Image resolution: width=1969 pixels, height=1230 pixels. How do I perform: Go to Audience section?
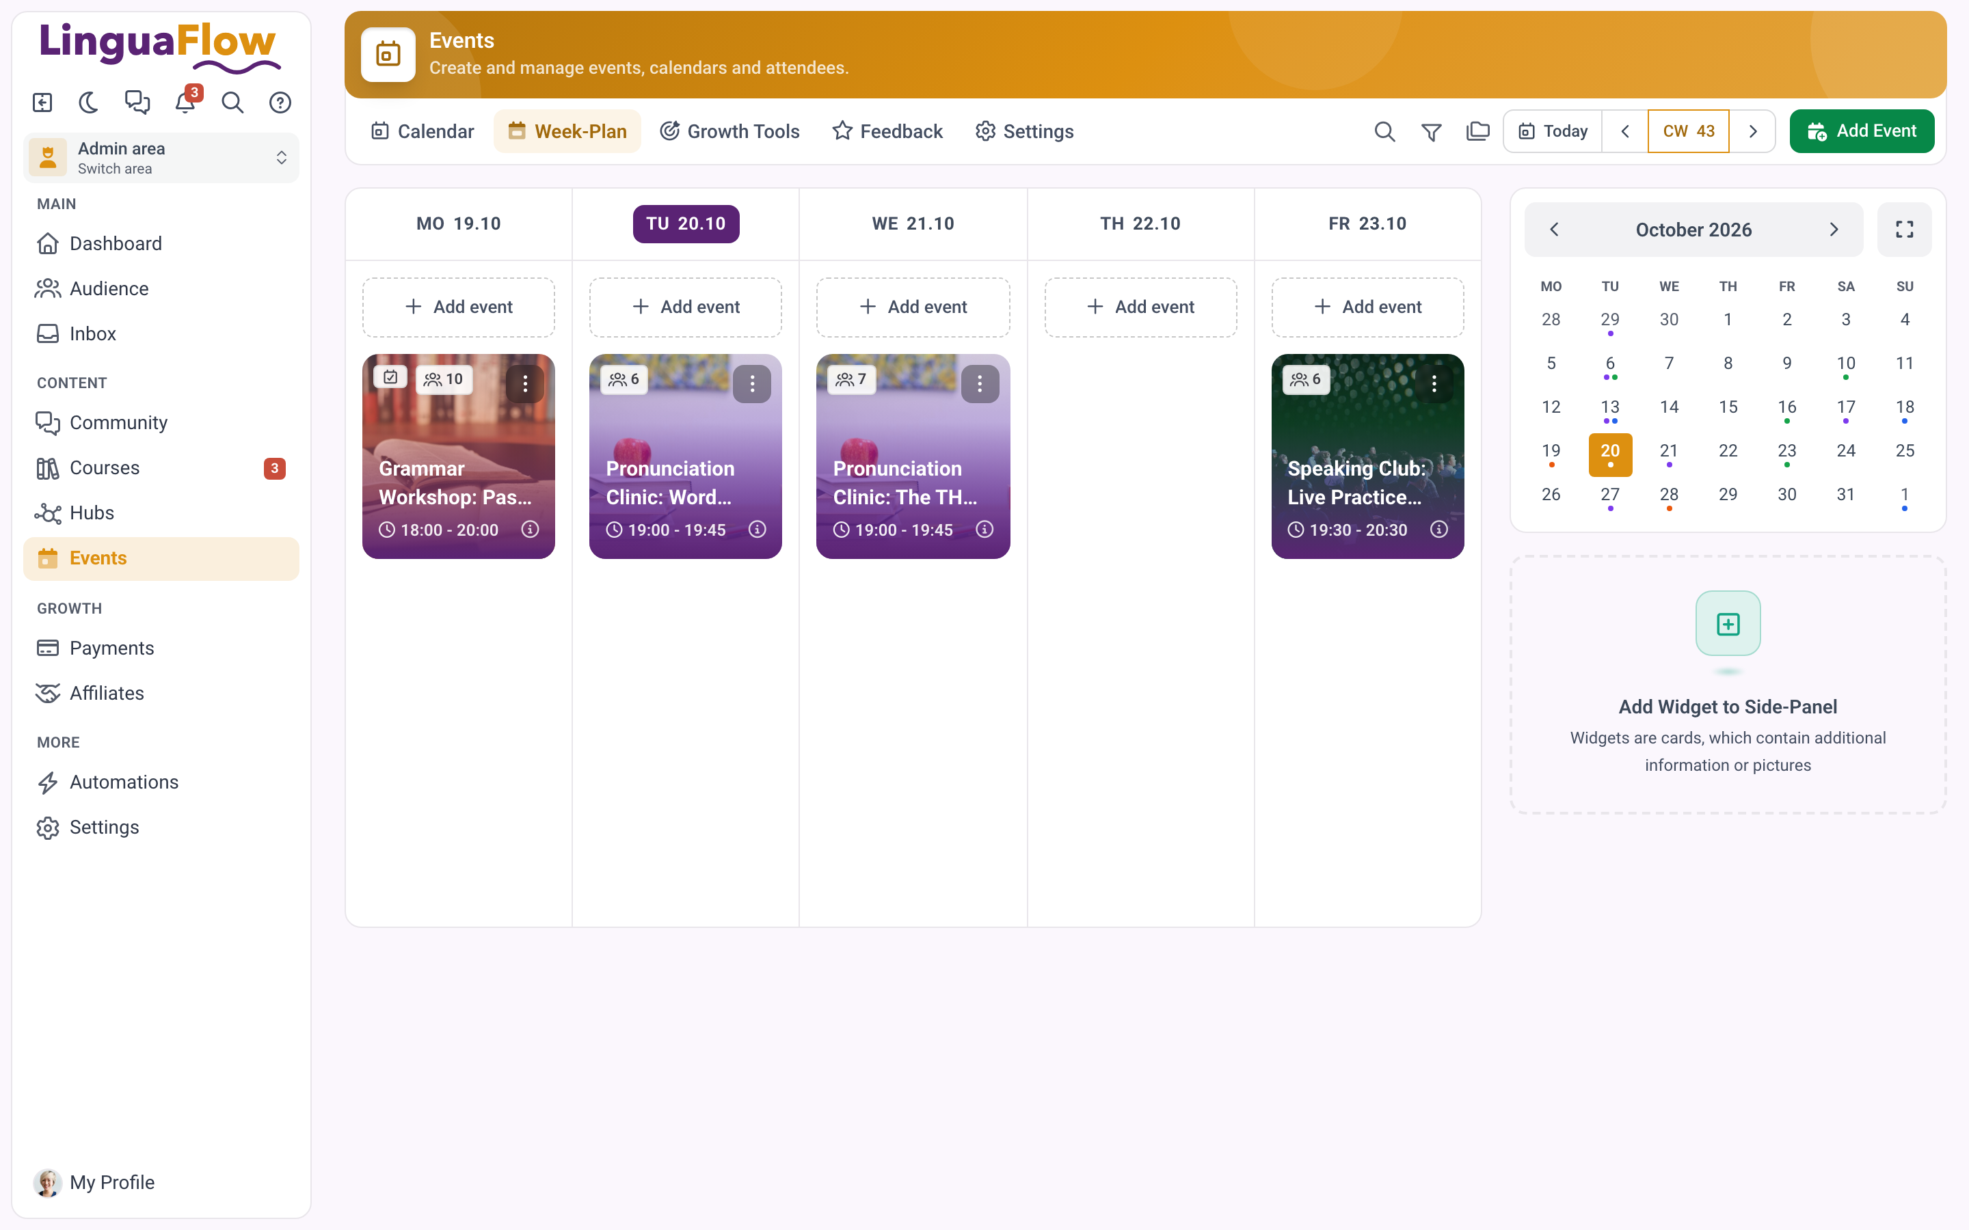click(161, 289)
